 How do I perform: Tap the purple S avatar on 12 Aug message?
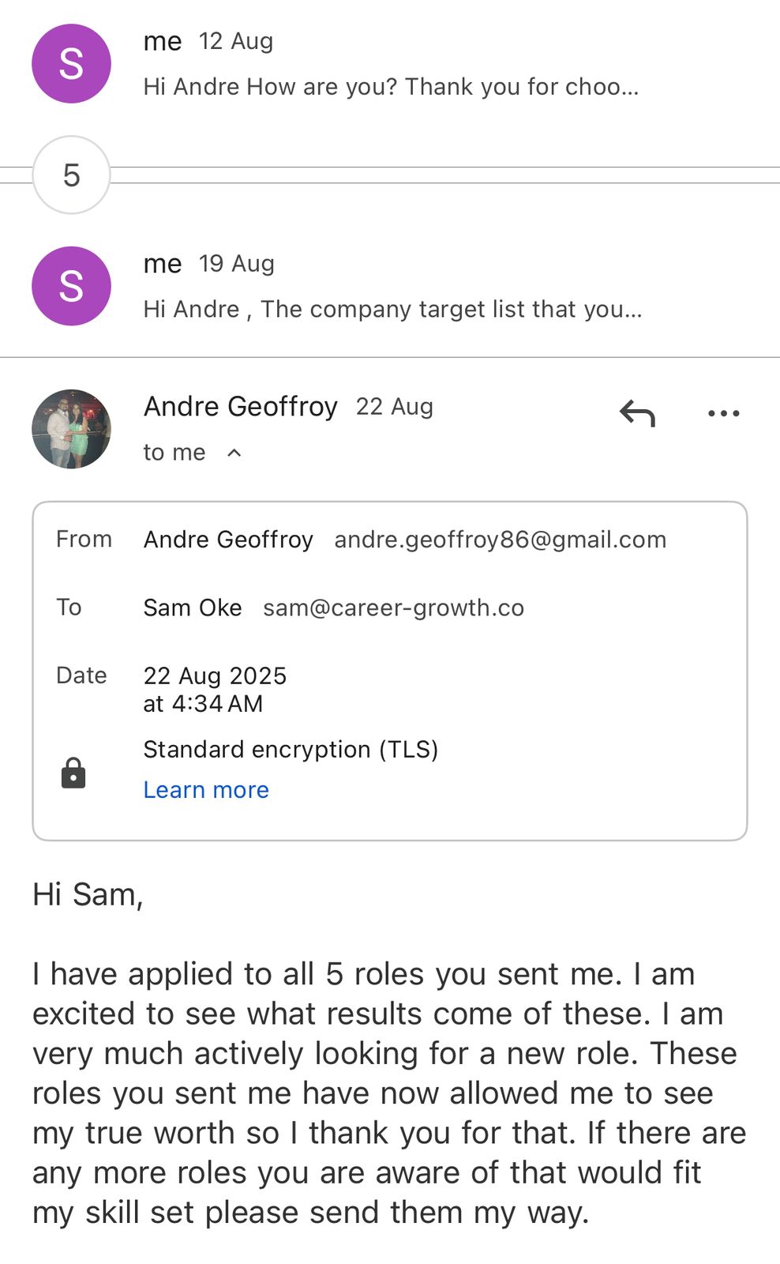pos(71,63)
